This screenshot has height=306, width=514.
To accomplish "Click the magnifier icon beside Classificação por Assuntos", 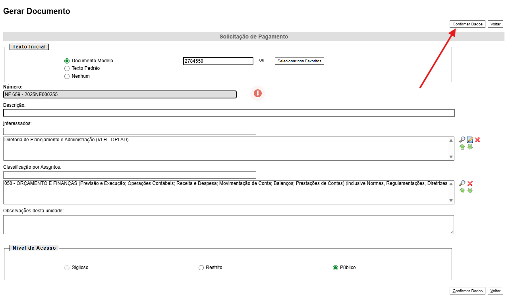I will [462, 183].
